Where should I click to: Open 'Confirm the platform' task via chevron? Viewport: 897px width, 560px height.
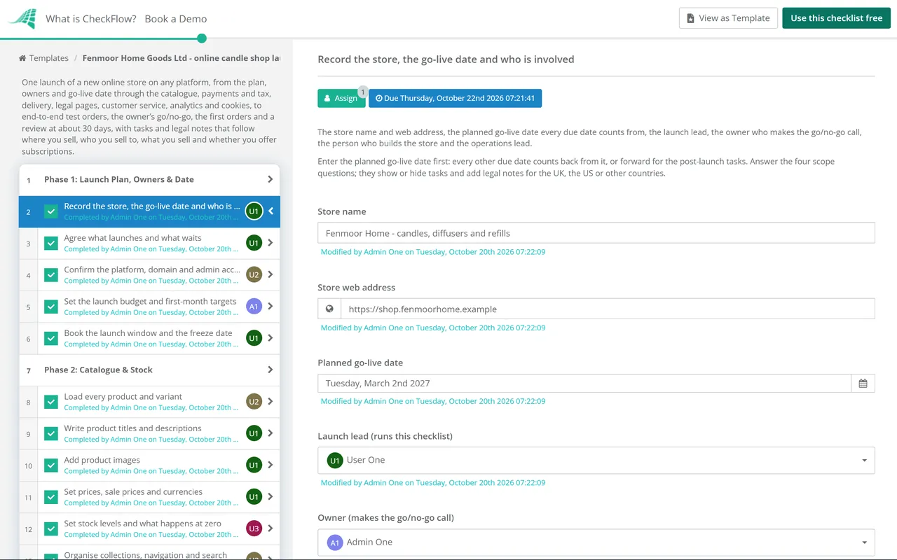pyautogui.click(x=271, y=274)
